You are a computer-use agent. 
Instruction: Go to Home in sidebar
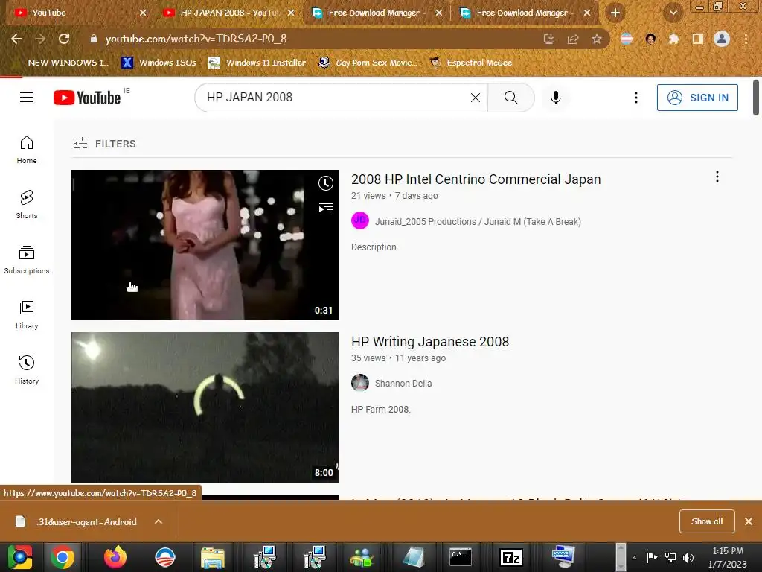point(27,149)
